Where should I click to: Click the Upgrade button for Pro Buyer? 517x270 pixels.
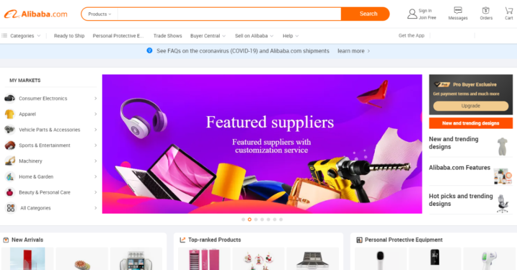pos(470,106)
